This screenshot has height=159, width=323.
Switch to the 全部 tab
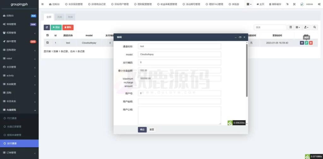(49, 17)
